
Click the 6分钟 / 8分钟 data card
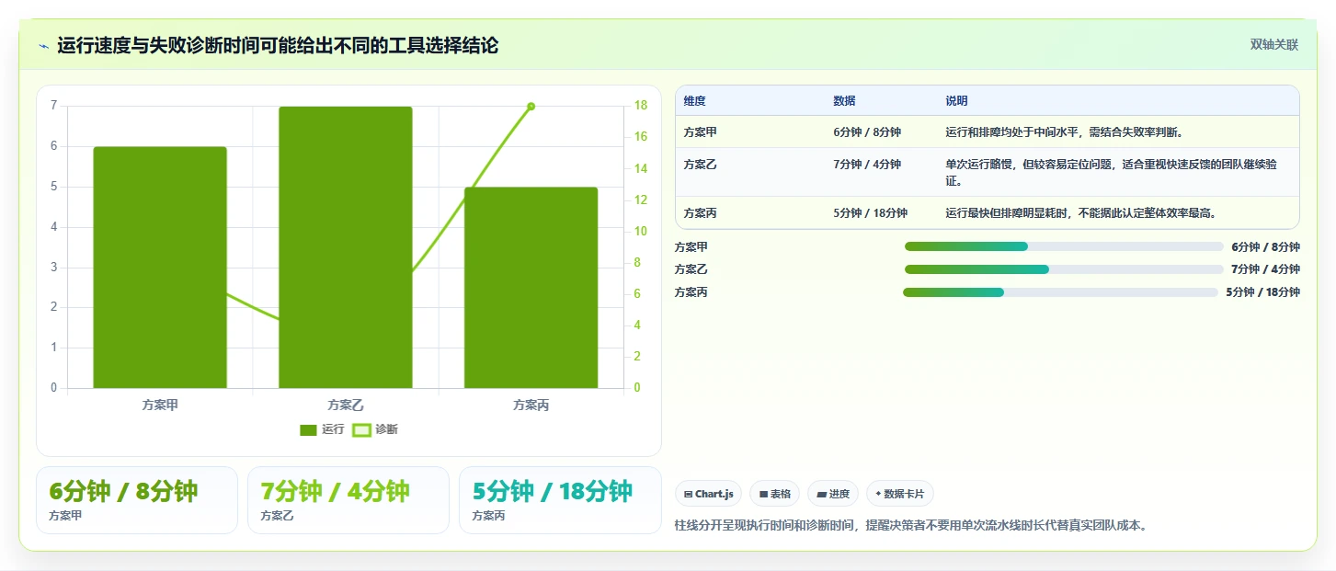point(137,500)
